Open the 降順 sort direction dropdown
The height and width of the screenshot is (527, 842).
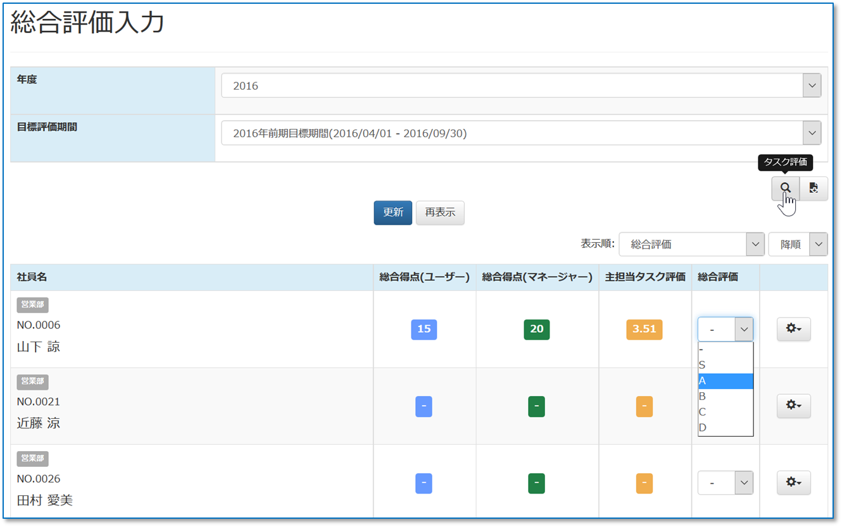(798, 244)
